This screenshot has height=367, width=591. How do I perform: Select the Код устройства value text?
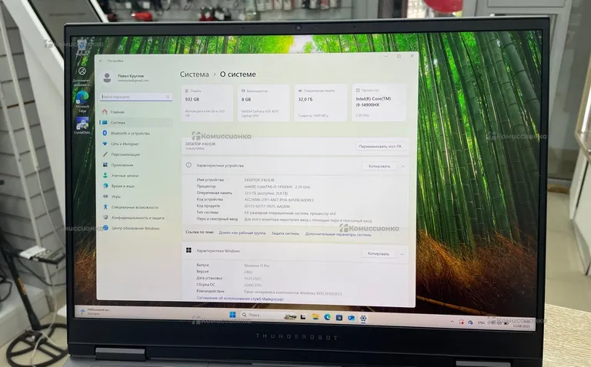click(x=279, y=200)
